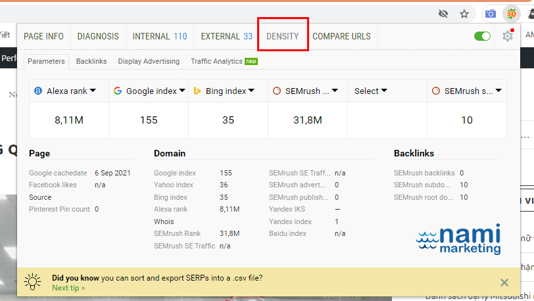534x301 pixels.
Task: Click the crossed-out eye icon in address bar
Action: (x=443, y=14)
